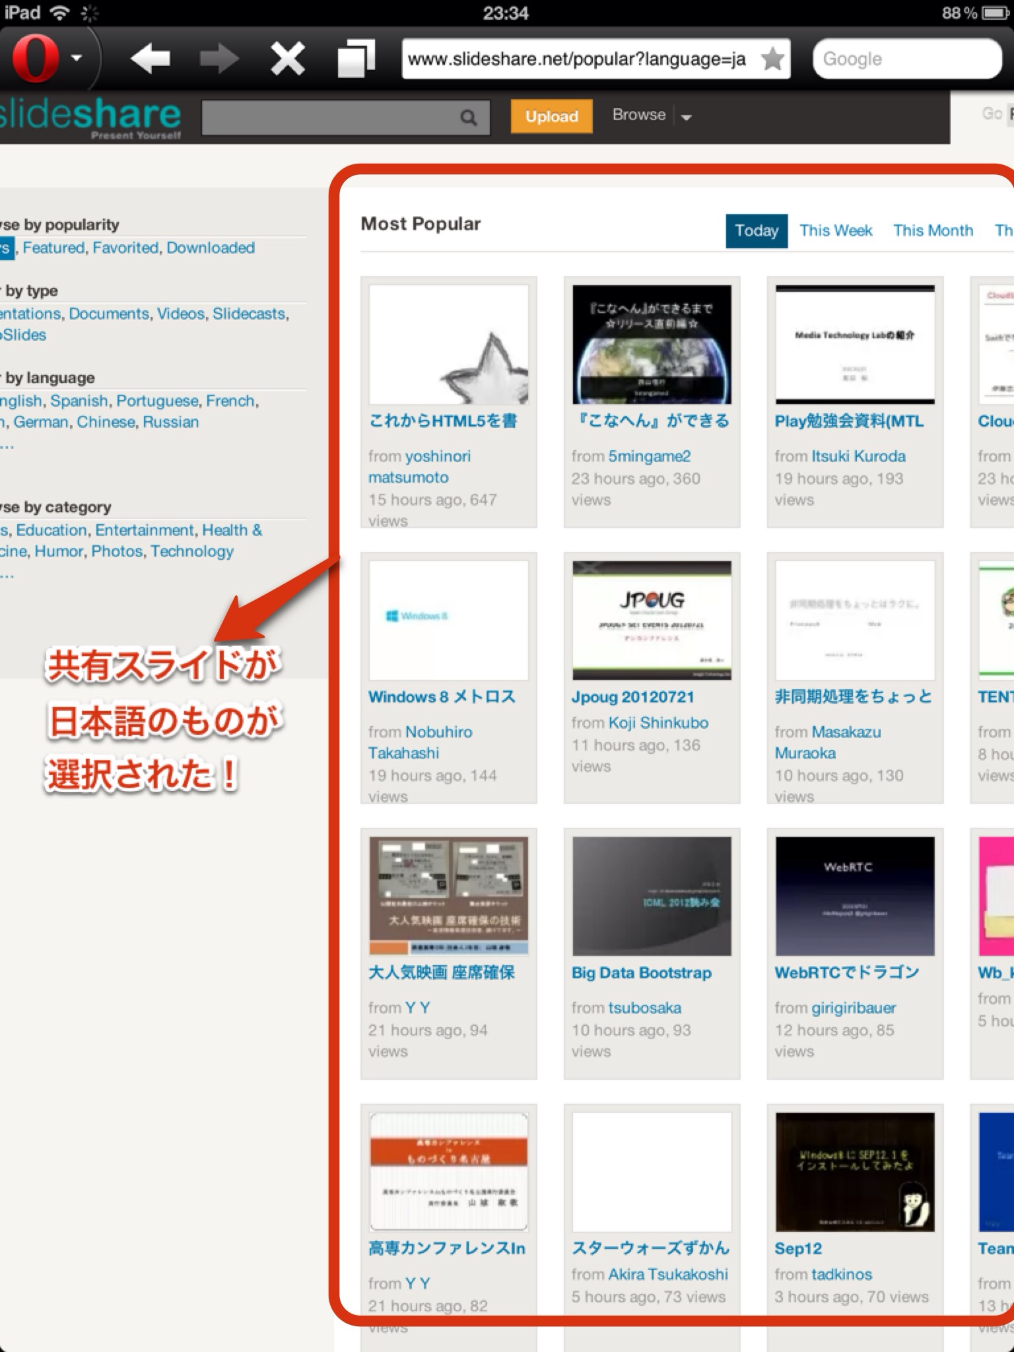Select the Today tab
This screenshot has width=1014, height=1352.
[x=757, y=230]
